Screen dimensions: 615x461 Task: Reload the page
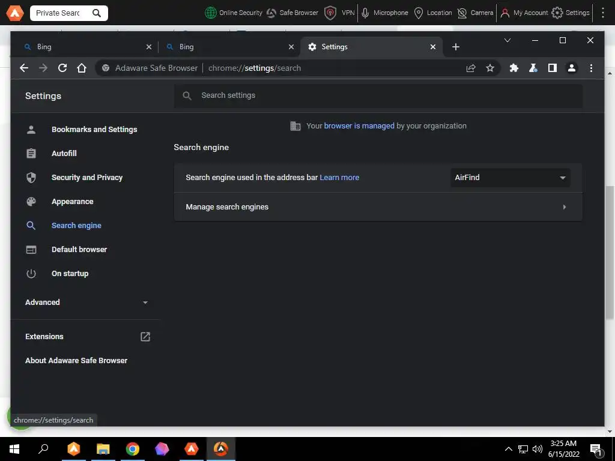pyautogui.click(x=62, y=68)
